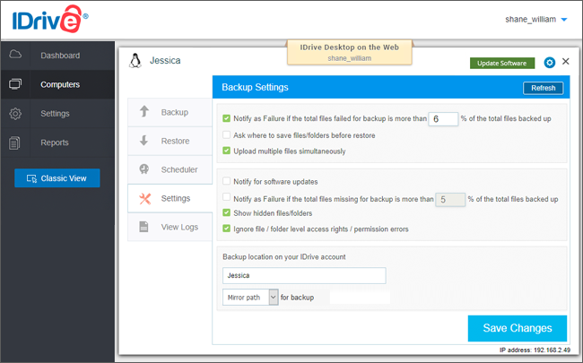Click the Scheduler clock icon
583x363 pixels.
pos(144,169)
